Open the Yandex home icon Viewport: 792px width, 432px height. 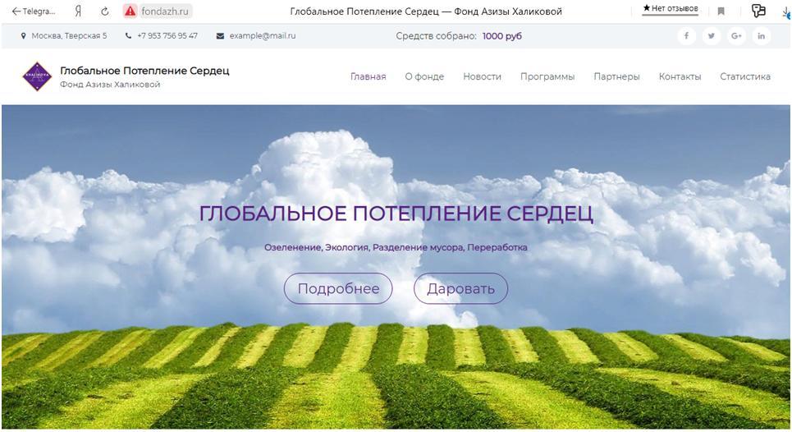(x=78, y=11)
